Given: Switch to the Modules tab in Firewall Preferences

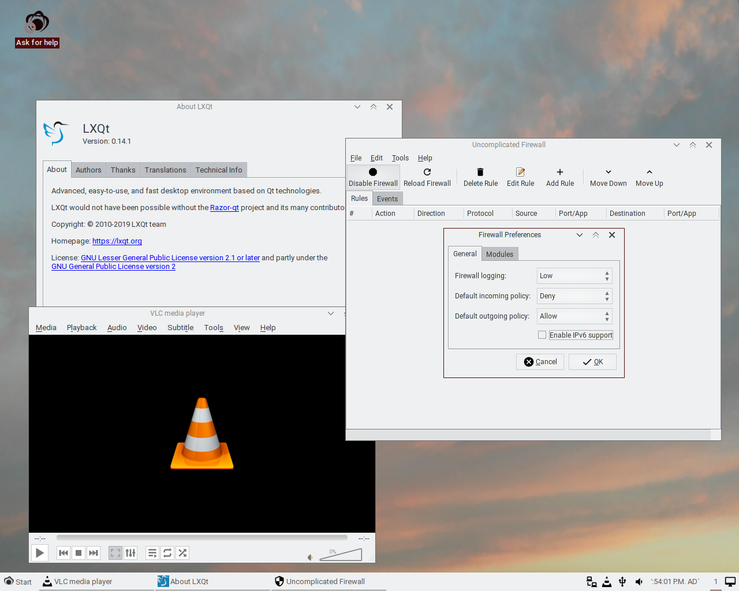Looking at the screenshot, I should [x=499, y=254].
